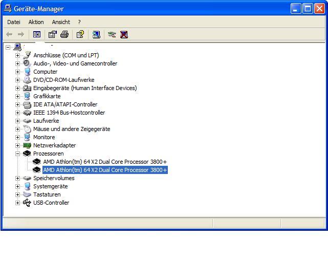Expand the Grafikkarte category

coord(17,97)
